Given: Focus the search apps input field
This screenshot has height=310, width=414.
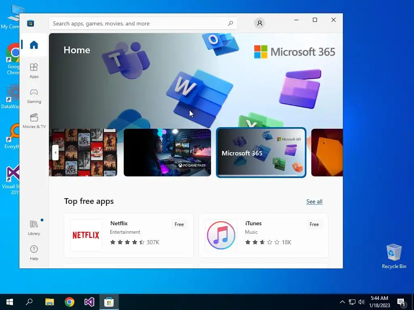Looking at the screenshot, I should tap(143, 23).
